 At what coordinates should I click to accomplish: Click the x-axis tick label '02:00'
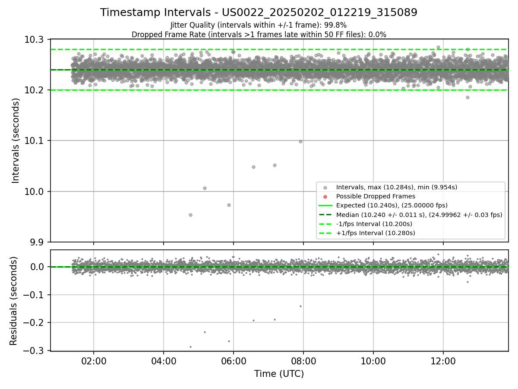pyautogui.click(x=94, y=362)
